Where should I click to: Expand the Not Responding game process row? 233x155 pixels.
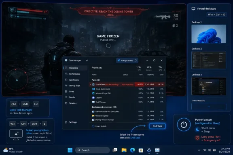point(90,84)
